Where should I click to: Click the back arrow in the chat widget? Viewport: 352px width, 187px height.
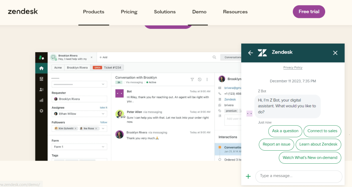[250, 52]
